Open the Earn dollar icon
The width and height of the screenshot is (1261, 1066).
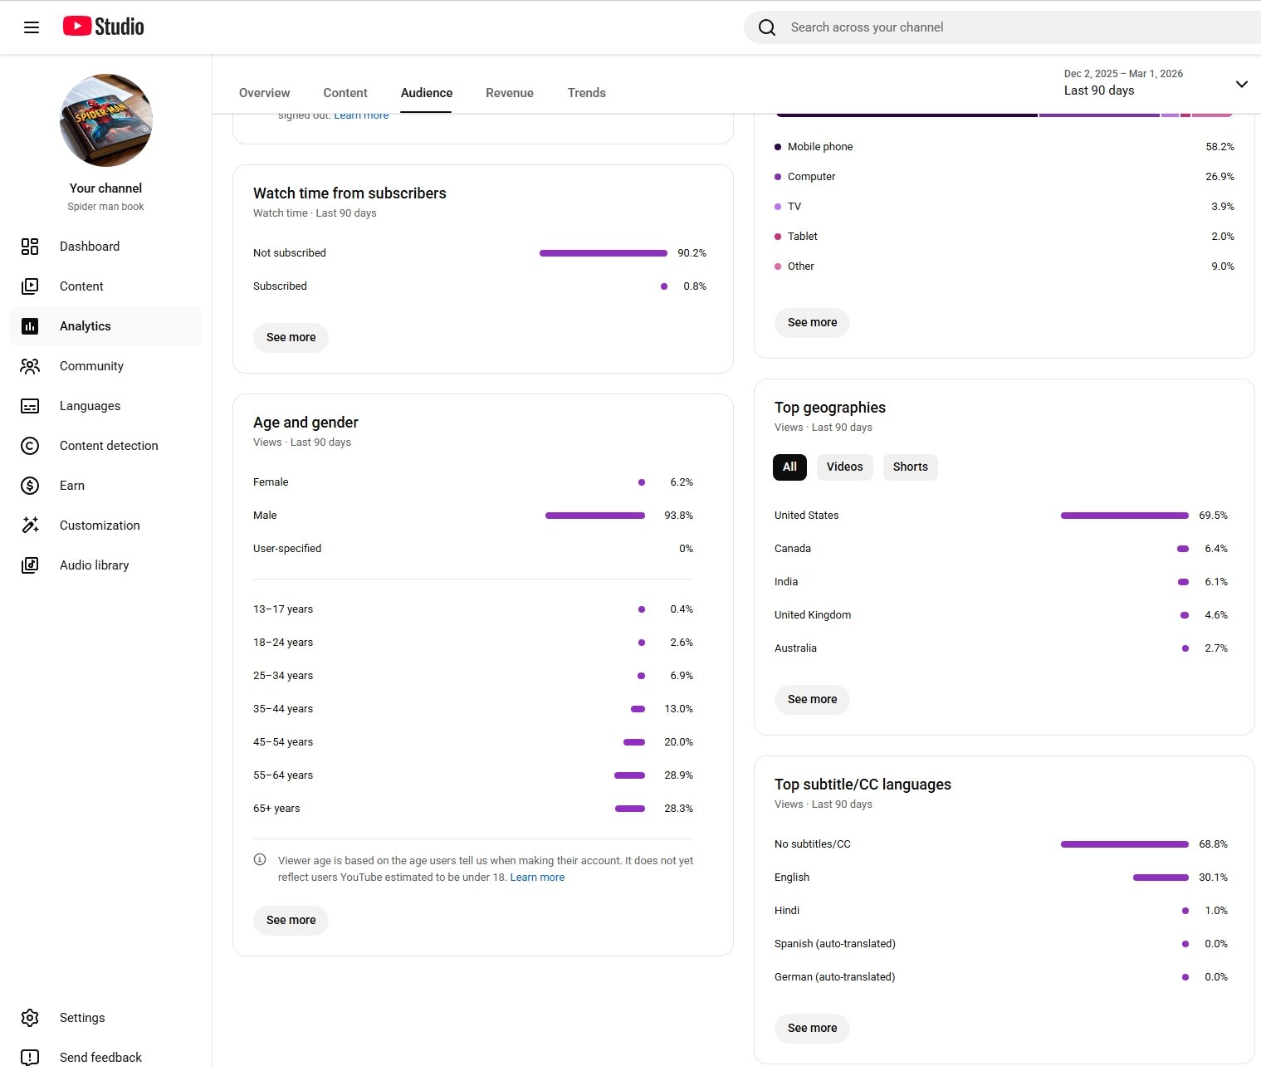pyautogui.click(x=30, y=486)
